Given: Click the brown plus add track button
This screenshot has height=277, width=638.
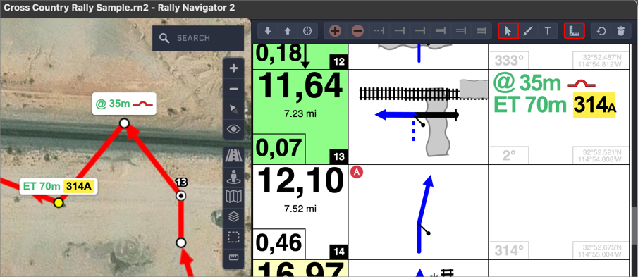Looking at the screenshot, I should (x=335, y=31).
